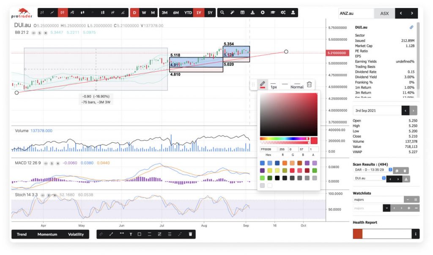
Task: Open the DAR - D - 13:35:29 scan dropdown
Action: click(373, 170)
